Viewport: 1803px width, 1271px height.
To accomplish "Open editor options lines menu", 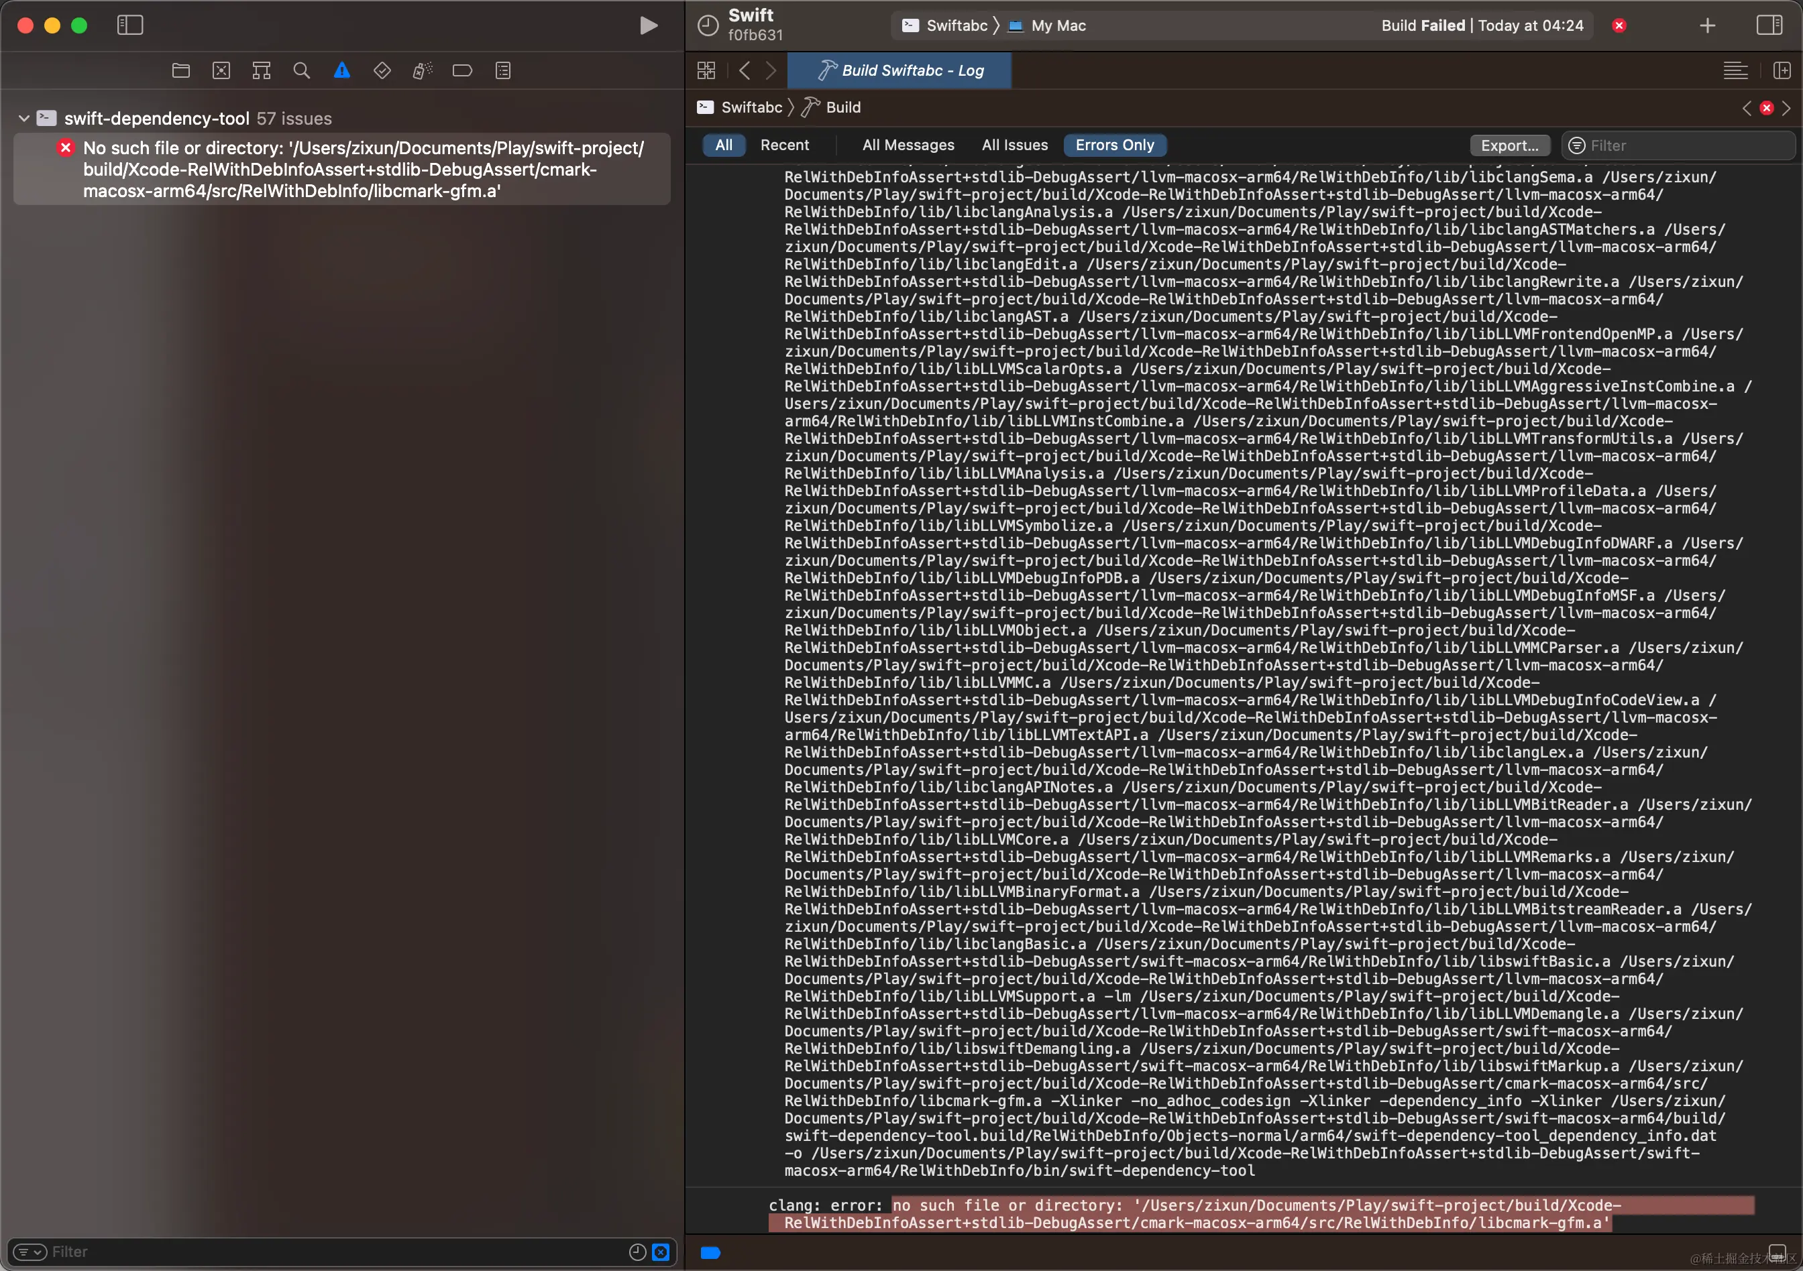I will click(x=1735, y=70).
